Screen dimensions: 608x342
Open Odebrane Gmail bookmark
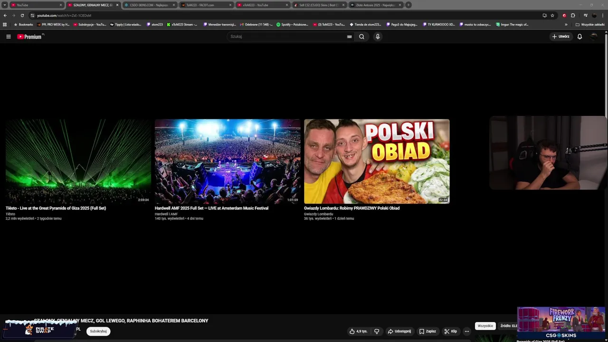point(256,25)
